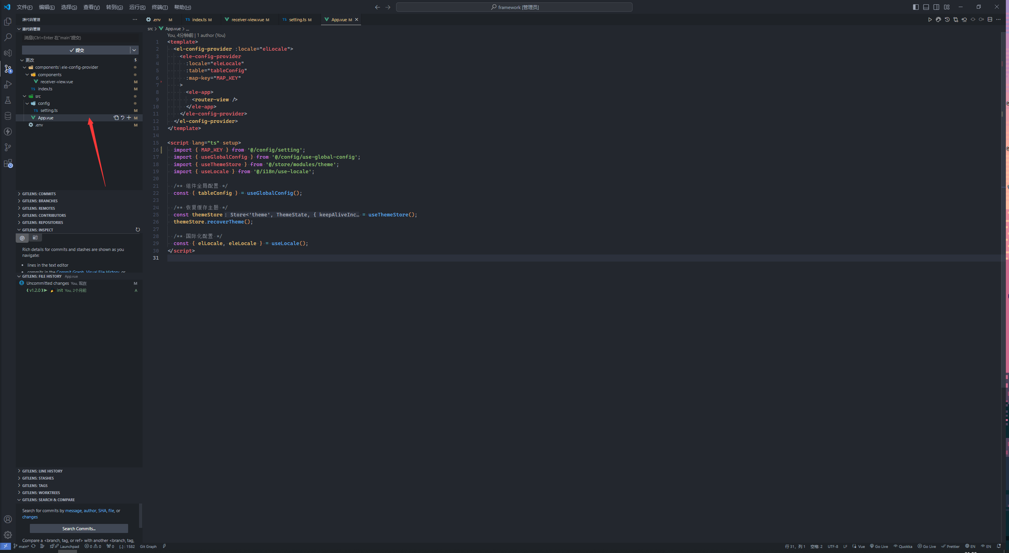1009x553 pixels.
Task: Open the file for the App.vue change row
Action: click(116, 118)
